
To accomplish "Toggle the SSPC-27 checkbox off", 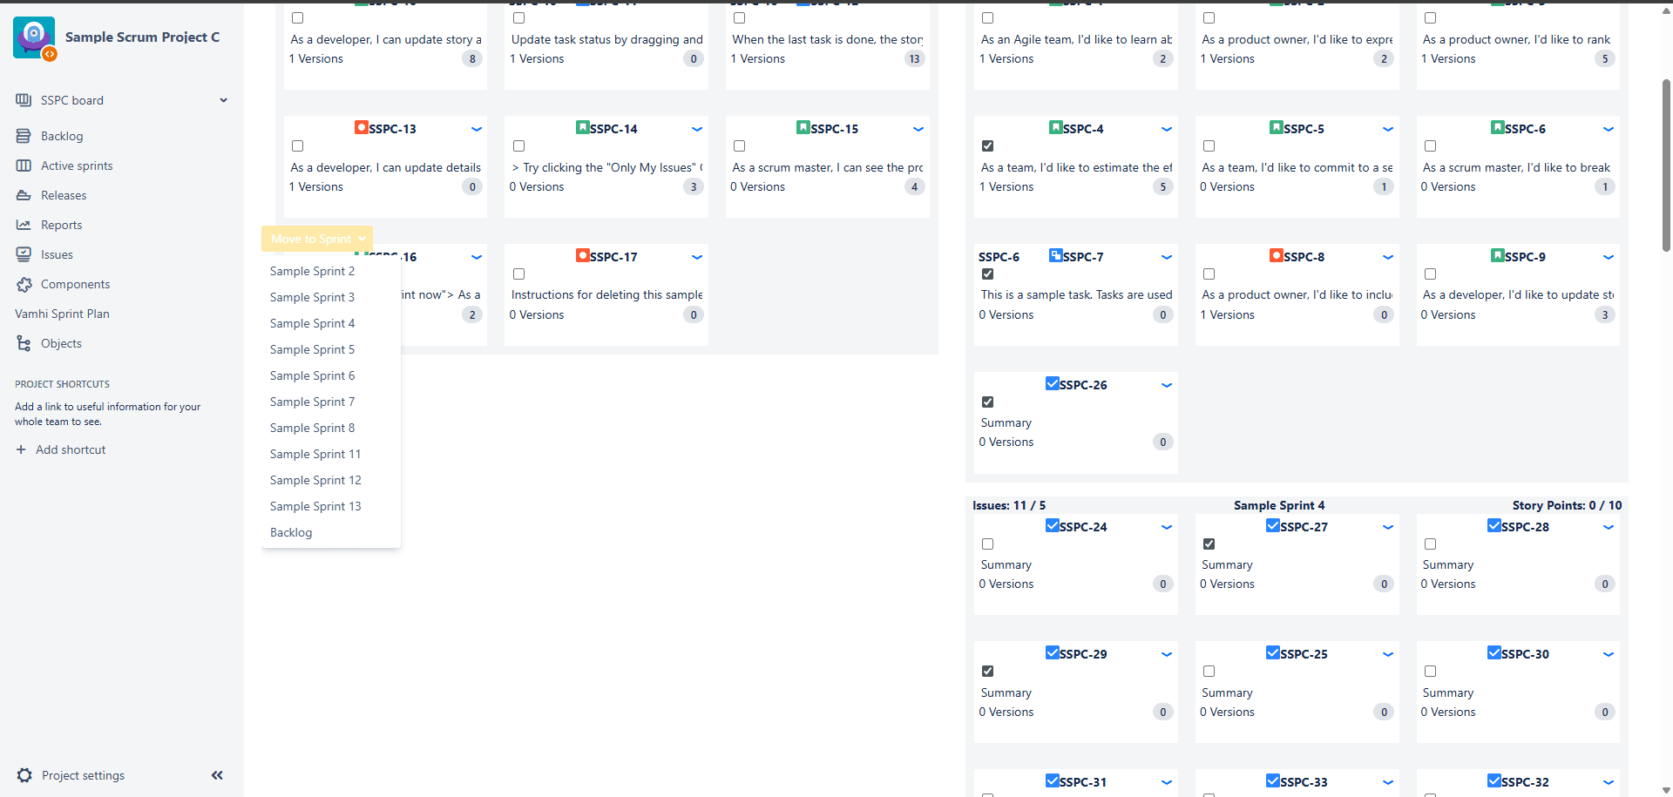I will coord(1209,544).
